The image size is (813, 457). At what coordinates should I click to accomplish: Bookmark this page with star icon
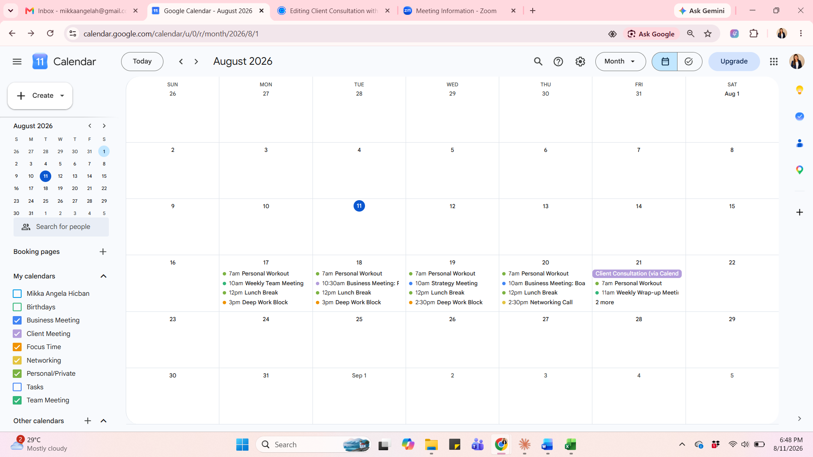tap(708, 34)
